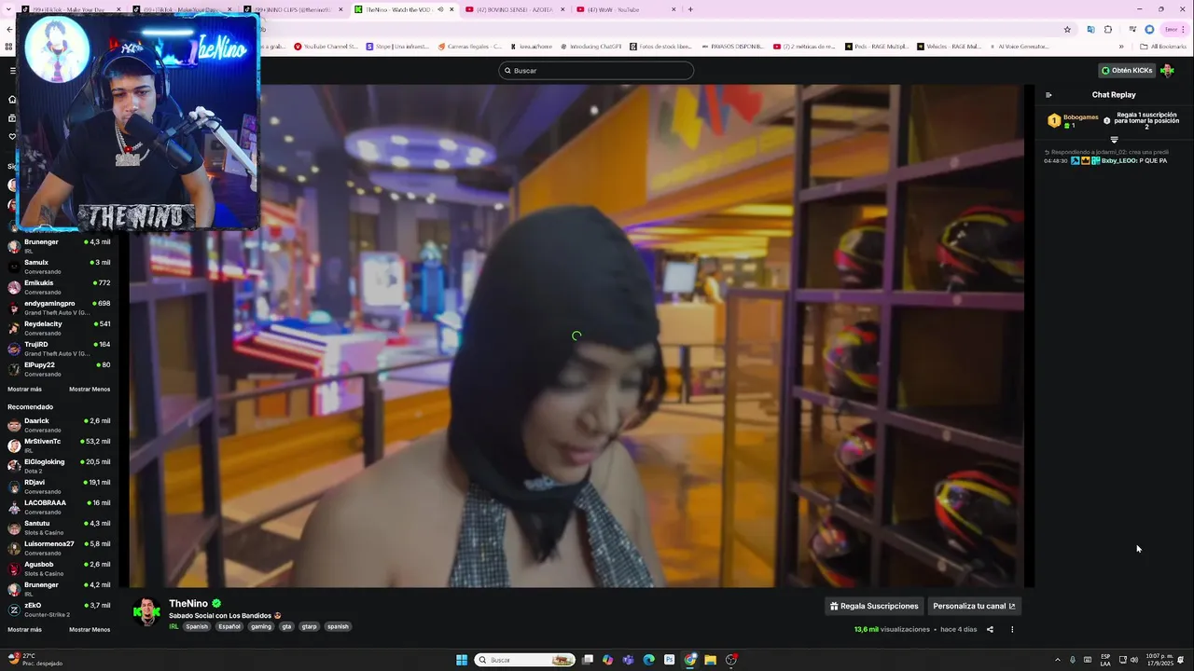Open Daarick recommended channel

60,425
